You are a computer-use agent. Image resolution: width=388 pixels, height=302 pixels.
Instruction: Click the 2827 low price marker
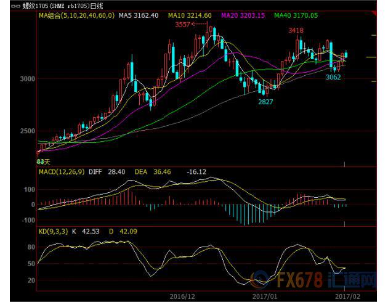coord(265,102)
